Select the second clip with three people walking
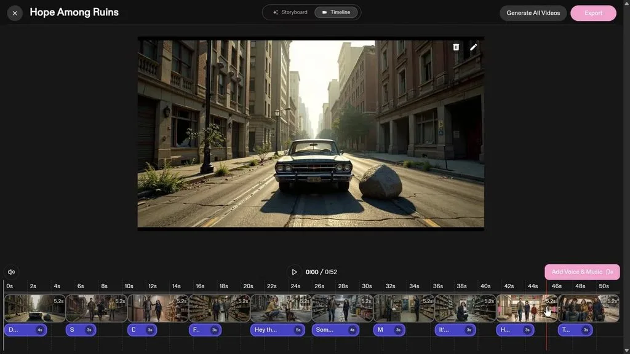The image size is (630, 354). [x=96, y=309]
